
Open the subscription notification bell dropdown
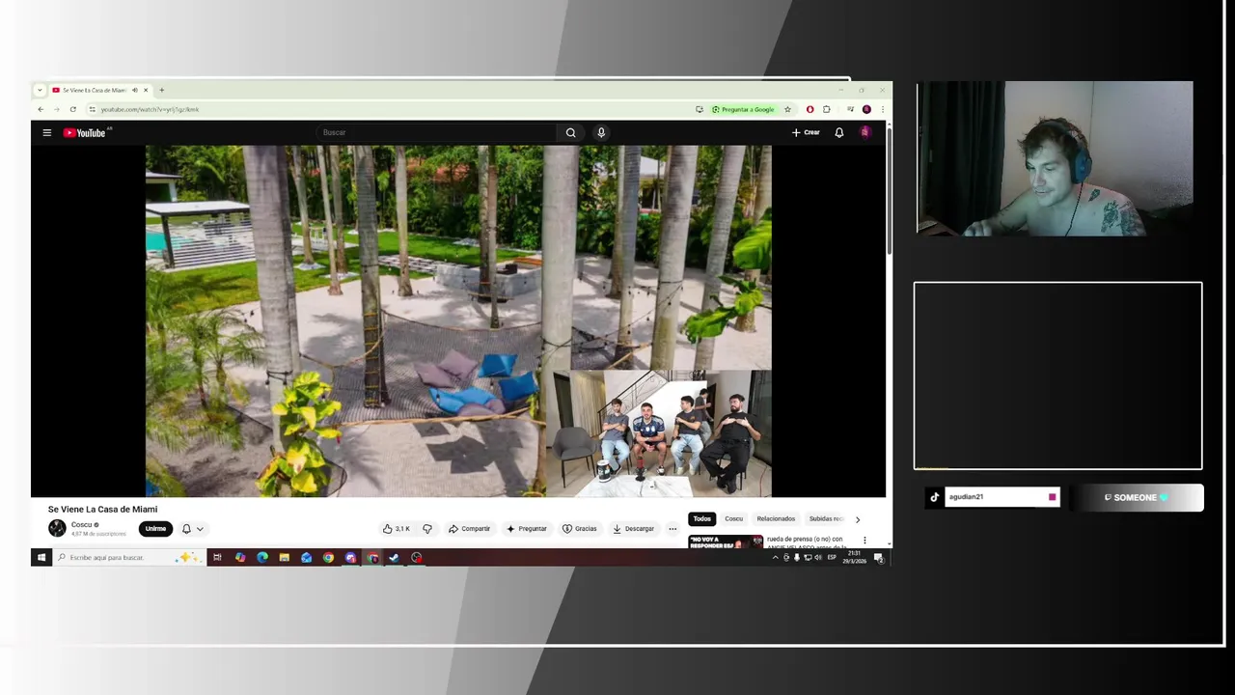[x=192, y=528]
